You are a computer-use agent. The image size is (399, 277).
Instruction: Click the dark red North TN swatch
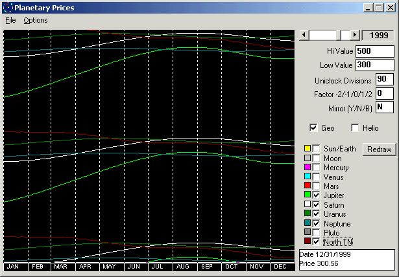[308, 241]
